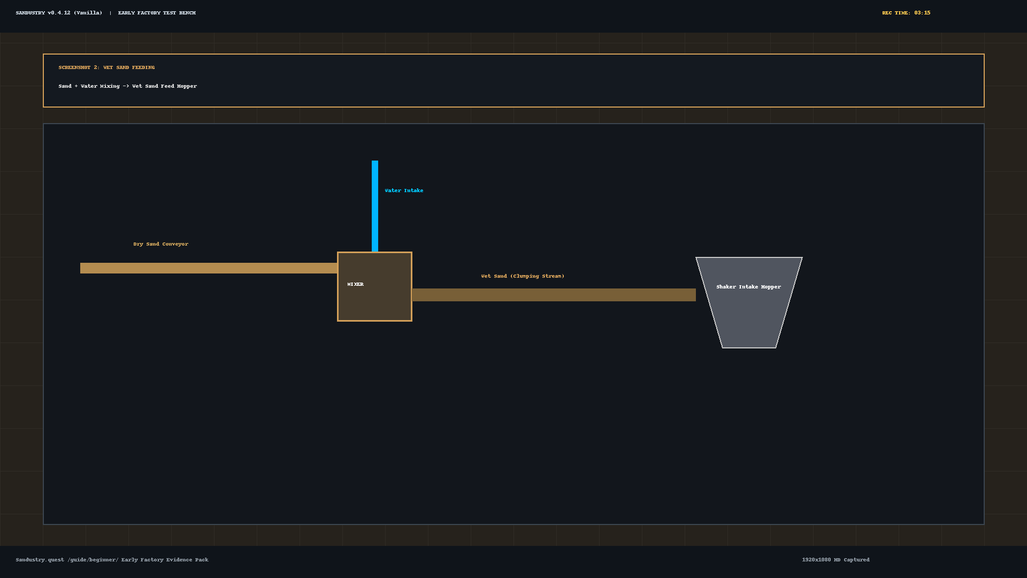Click the 'Sand + Water Mixing' description line

coord(127,86)
